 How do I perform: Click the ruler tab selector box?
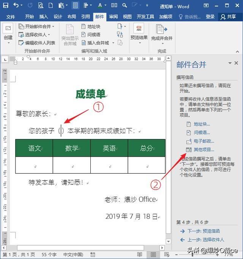coord(5,59)
